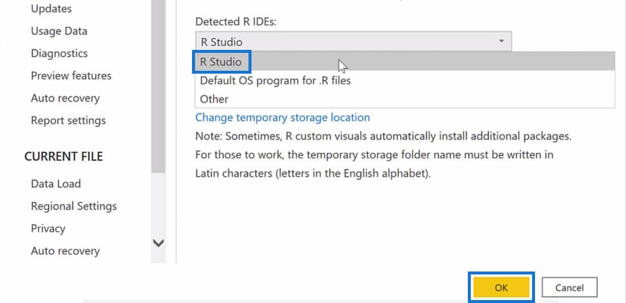Click the Detected R IDEs label
The image size is (626, 303).
[236, 22]
